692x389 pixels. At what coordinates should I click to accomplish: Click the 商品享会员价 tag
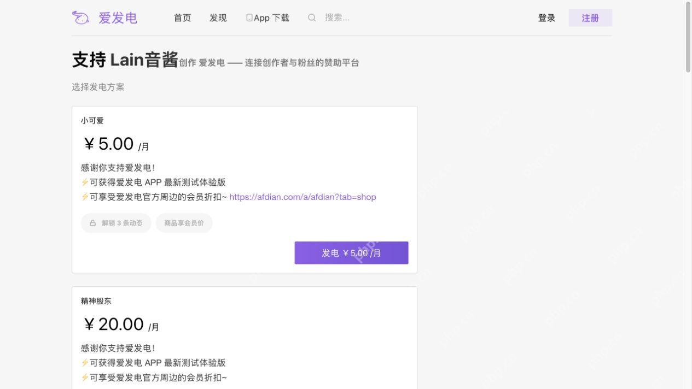[x=184, y=223]
